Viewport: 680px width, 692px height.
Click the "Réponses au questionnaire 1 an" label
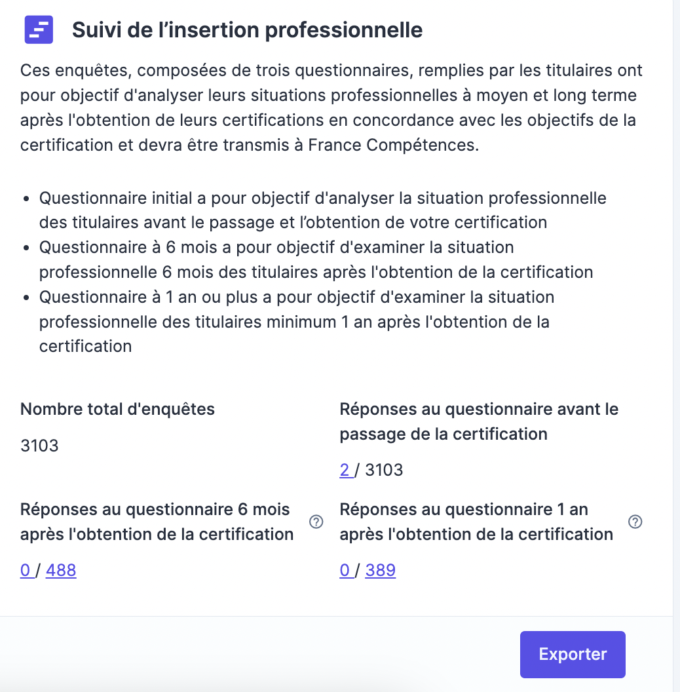pos(476,522)
